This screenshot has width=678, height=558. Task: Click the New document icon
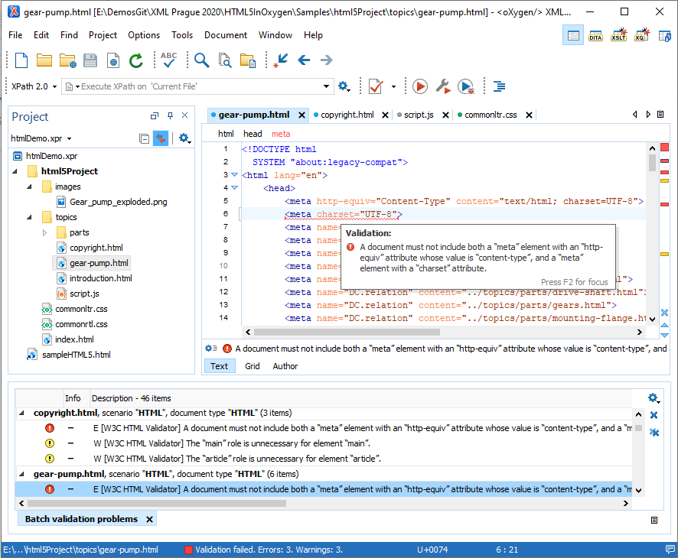pyautogui.click(x=21, y=60)
